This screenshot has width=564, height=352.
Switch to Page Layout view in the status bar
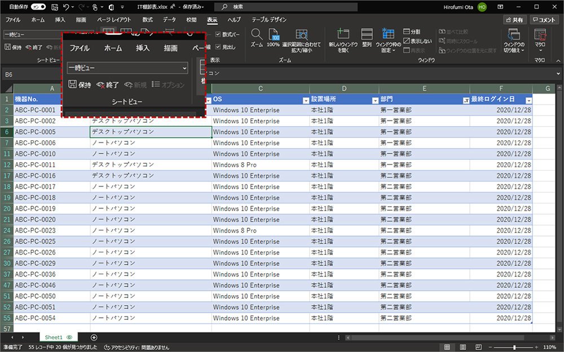pyautogui.click(x=463, y=347)
